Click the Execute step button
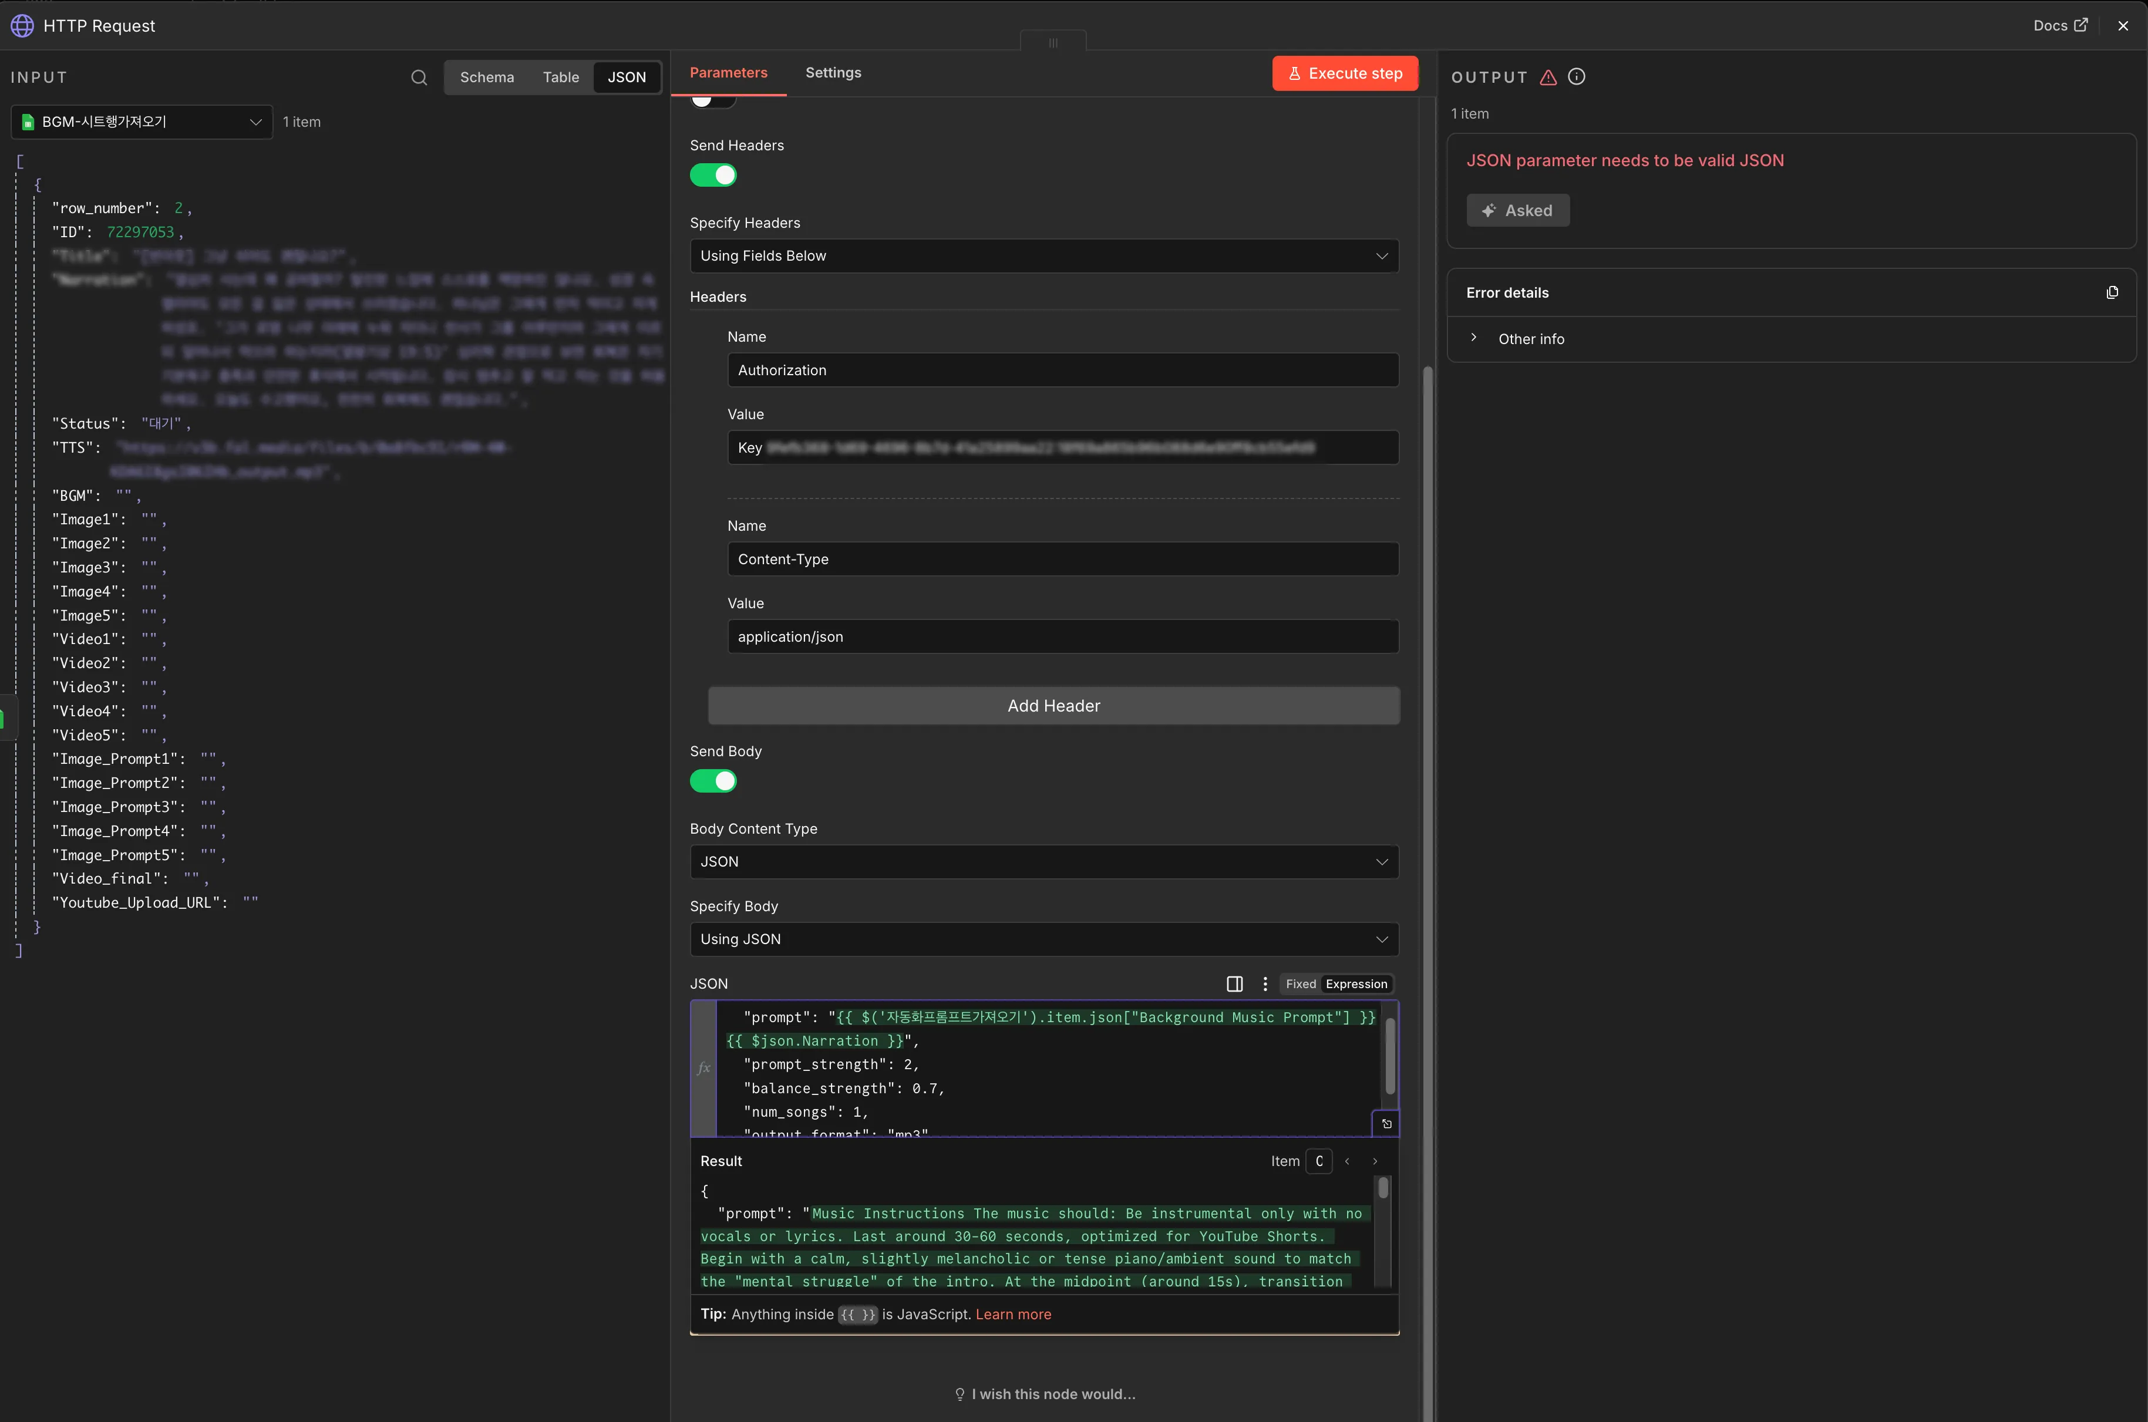Image resolution: width=2148 pixels, height=1422 pixels. [x=1344, y=73]
